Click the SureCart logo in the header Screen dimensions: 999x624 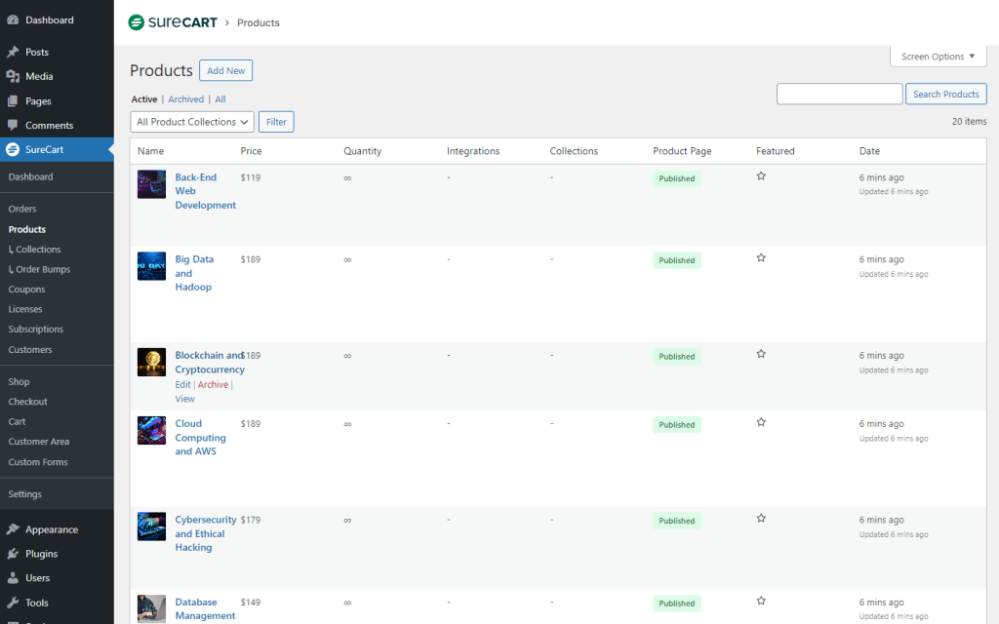pyautogui.click(x=173, y=22)
